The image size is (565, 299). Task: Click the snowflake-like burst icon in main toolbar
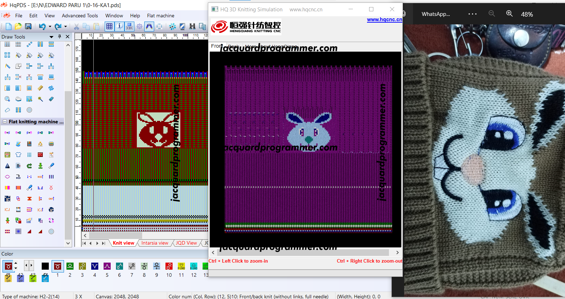pyautogui.click(x=172, y=26)
